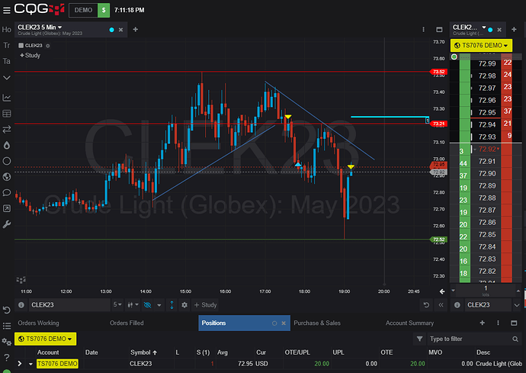
Task: Expand the left sidebar down chevron
Action: click(7, 78)
